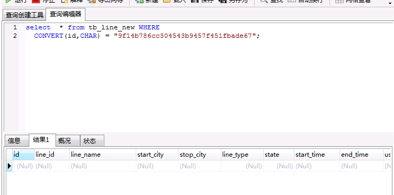Select the (Null) cell under state
Screen dimensions: 394x195
click(279, 166)
